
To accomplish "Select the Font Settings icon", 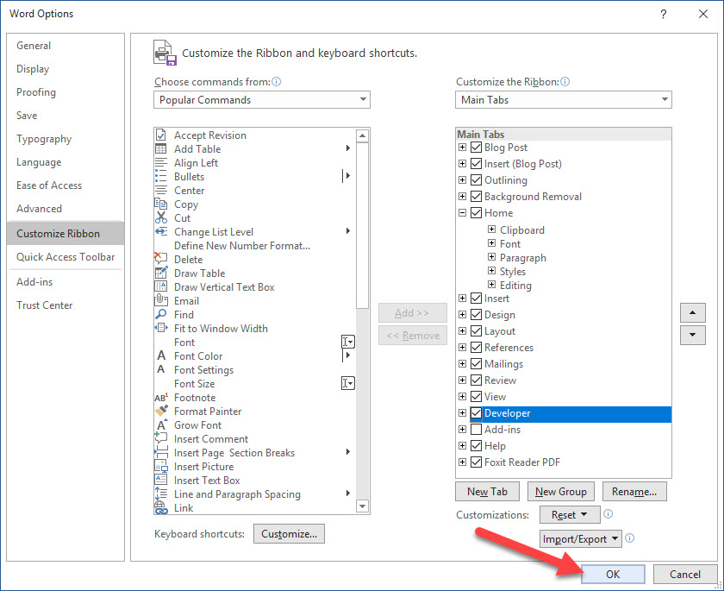I will coord(160,369).
